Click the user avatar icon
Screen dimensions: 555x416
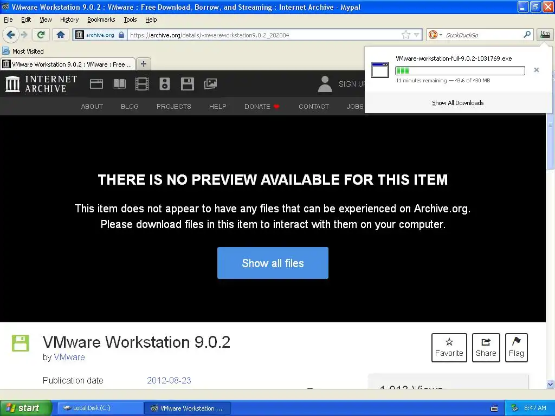tap(325, 84)
